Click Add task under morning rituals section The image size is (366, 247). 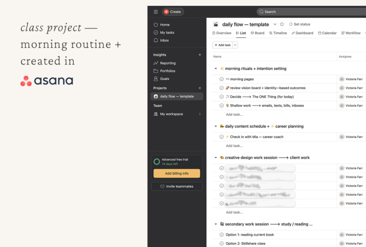[234, 114]
